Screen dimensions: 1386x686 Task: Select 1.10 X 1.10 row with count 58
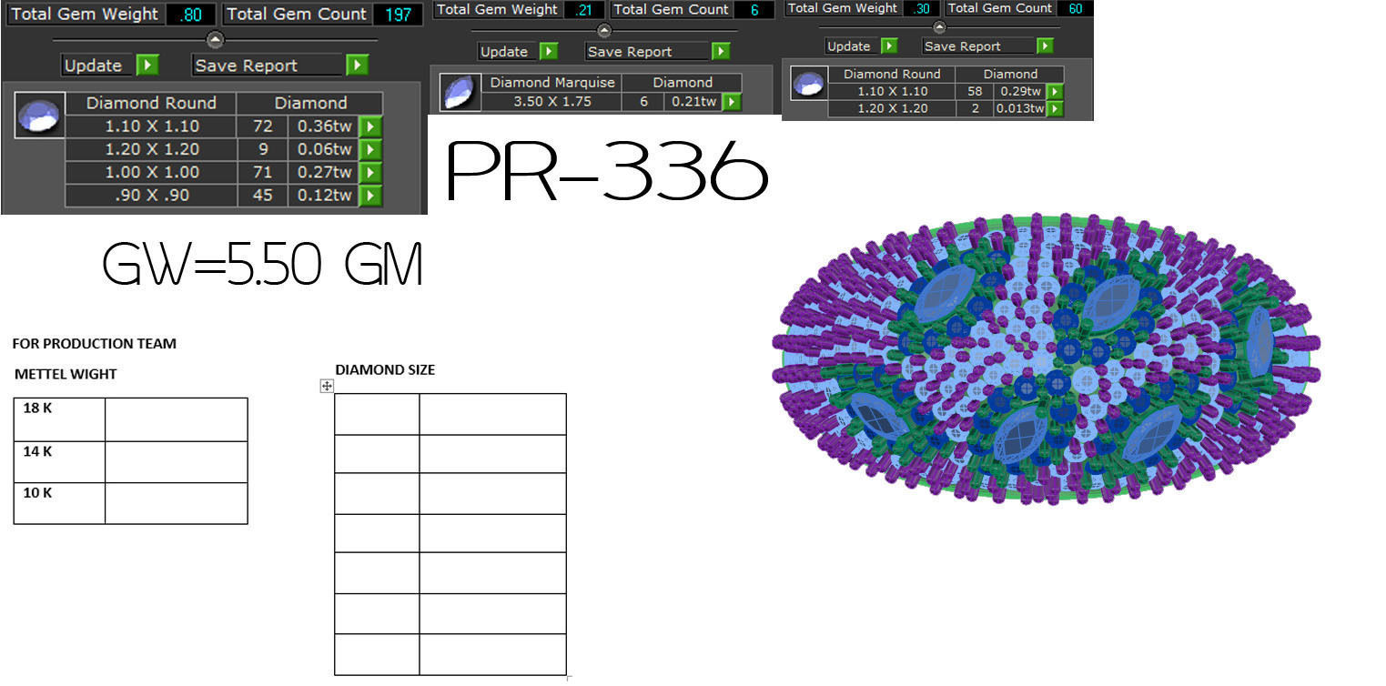[x=936, y=92]
